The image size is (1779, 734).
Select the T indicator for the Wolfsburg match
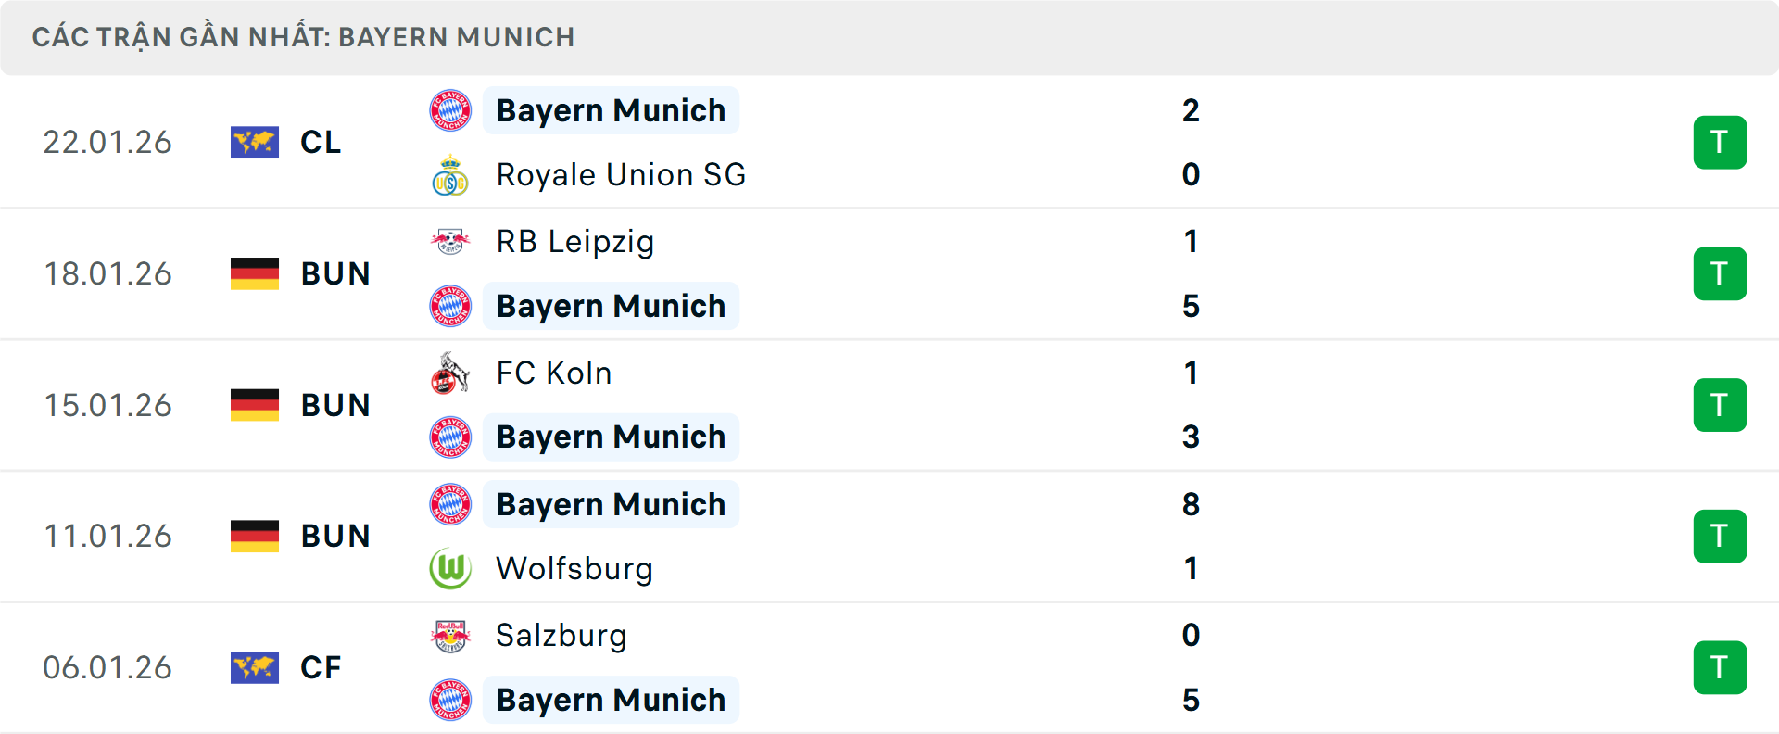click(1721, 536)
